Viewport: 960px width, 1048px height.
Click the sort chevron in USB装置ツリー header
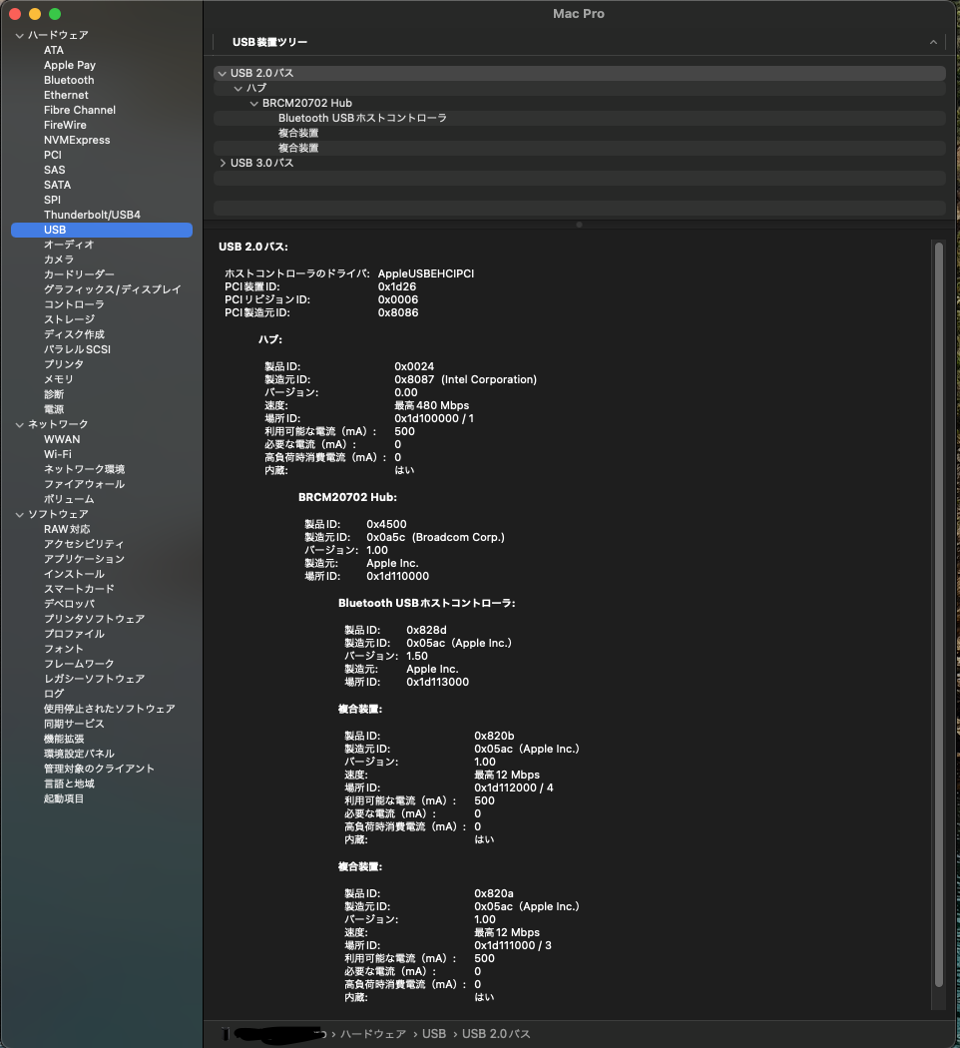coord(933,43)
